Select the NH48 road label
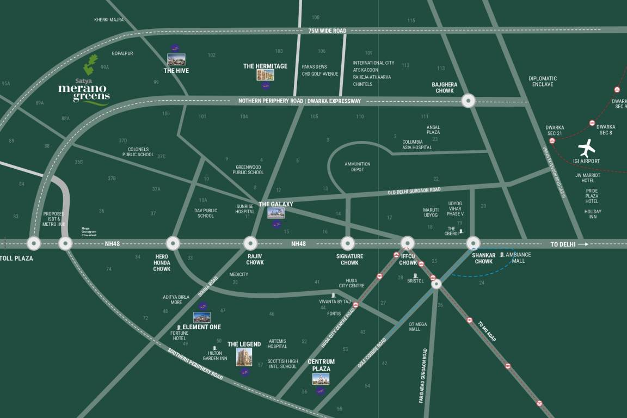The width and height of the screenshot is (627, 418). point(297,244)
